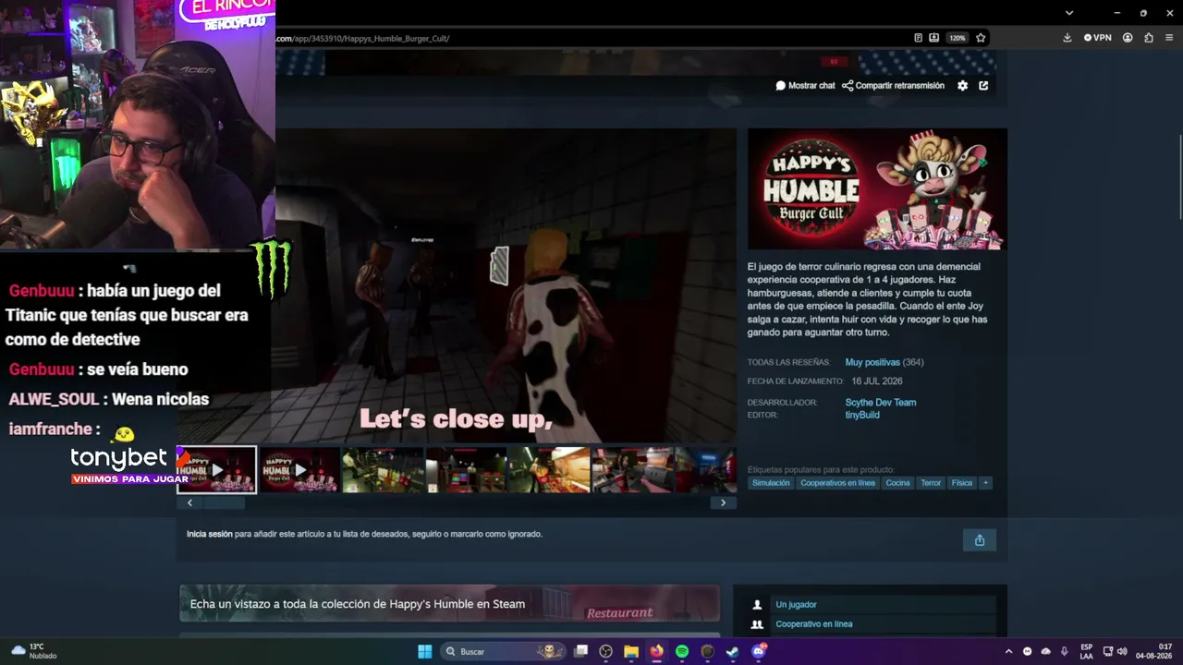The image size is (1183, 665).
Task: Click the Happy's Humble Burger Cult header image
Action: (877, 189)
